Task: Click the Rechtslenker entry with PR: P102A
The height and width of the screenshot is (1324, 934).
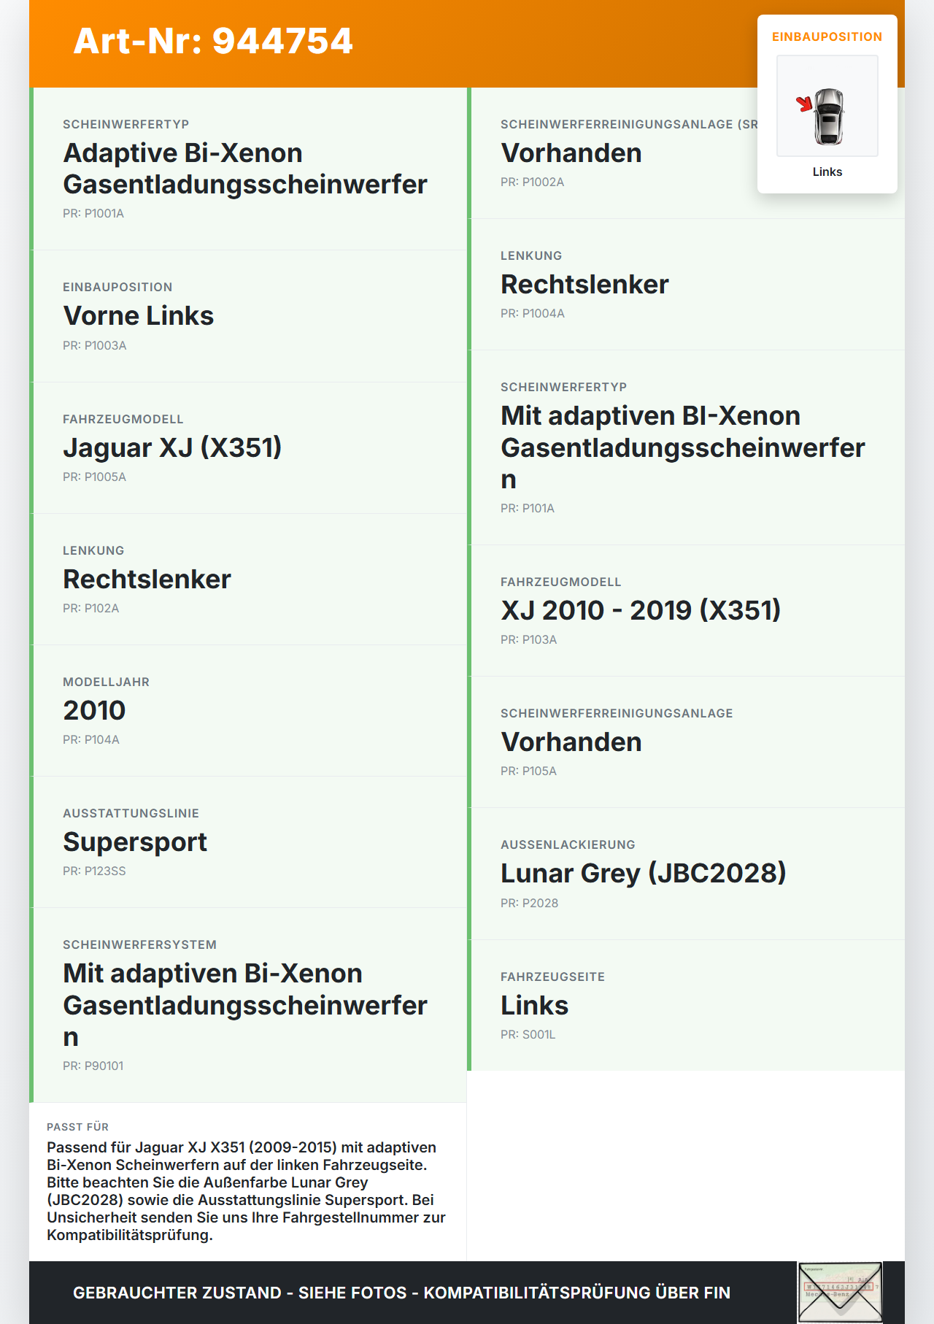Action: click(x=147, y=579)
